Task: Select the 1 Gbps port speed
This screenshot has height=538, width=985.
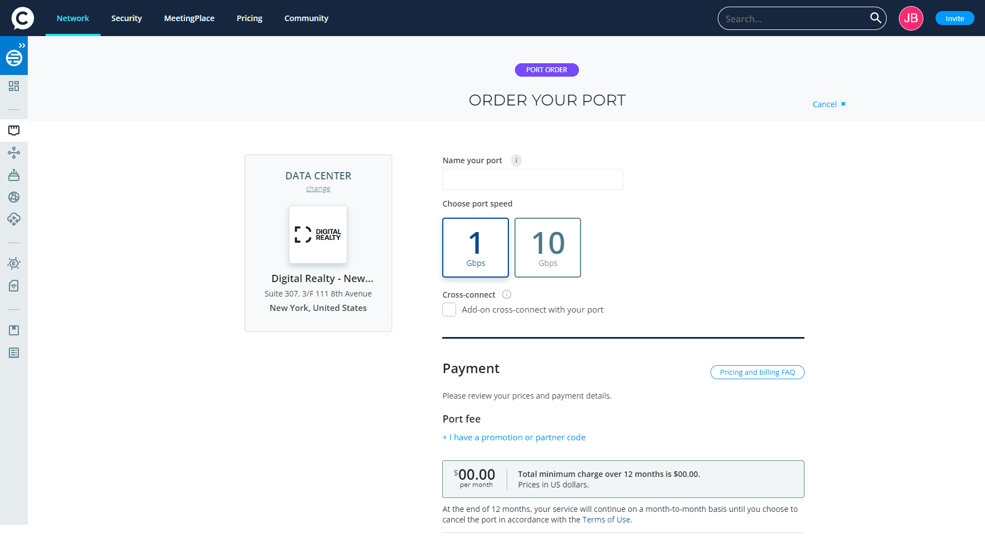Action: tap(476, 248)
